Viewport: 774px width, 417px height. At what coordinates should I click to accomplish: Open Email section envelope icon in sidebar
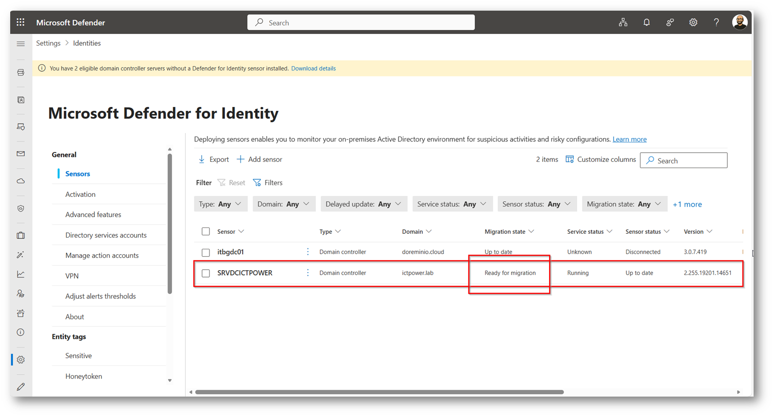[20, 154]
